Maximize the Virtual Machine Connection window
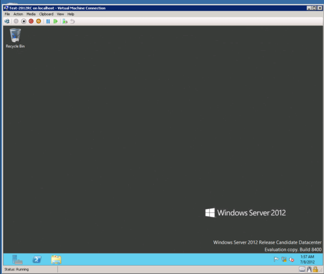324x274 pixels. click(314, 8)
